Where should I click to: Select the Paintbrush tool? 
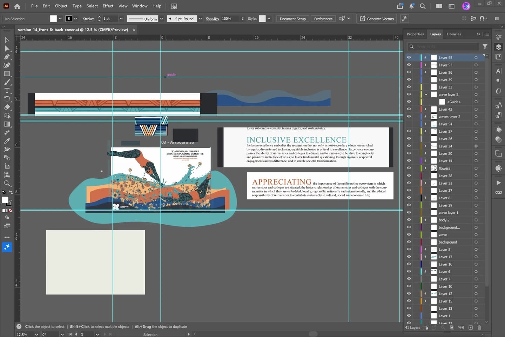tap(7, 82)
